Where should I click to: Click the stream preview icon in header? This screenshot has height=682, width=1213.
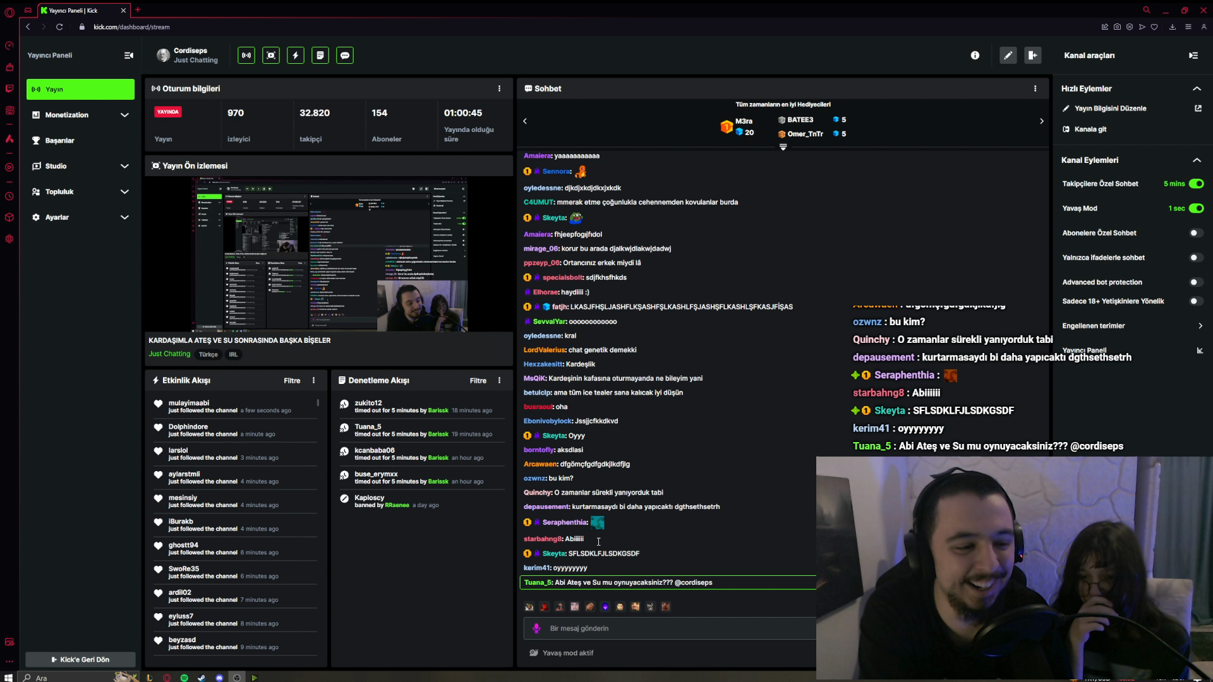tap(271, 56)
